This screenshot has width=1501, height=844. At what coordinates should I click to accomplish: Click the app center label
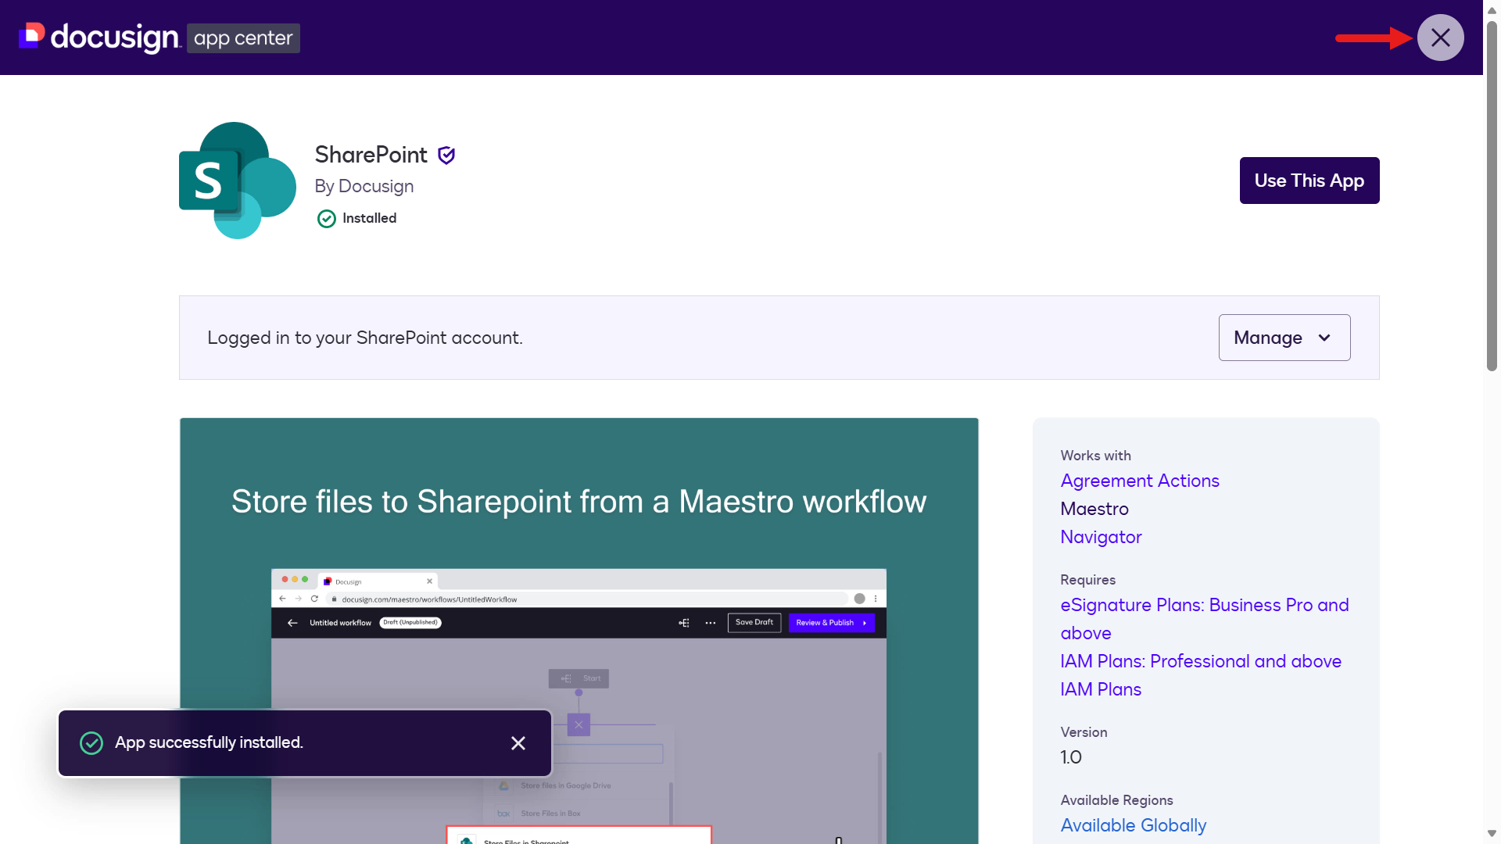click(243, 38)
